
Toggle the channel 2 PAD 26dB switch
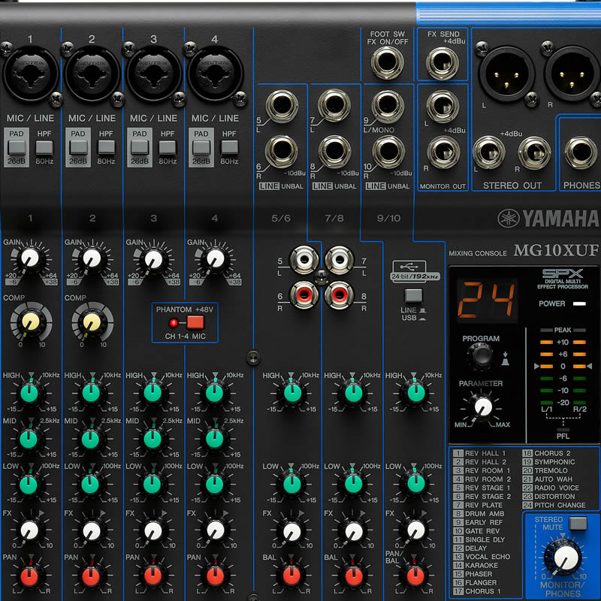pos(79,147)
